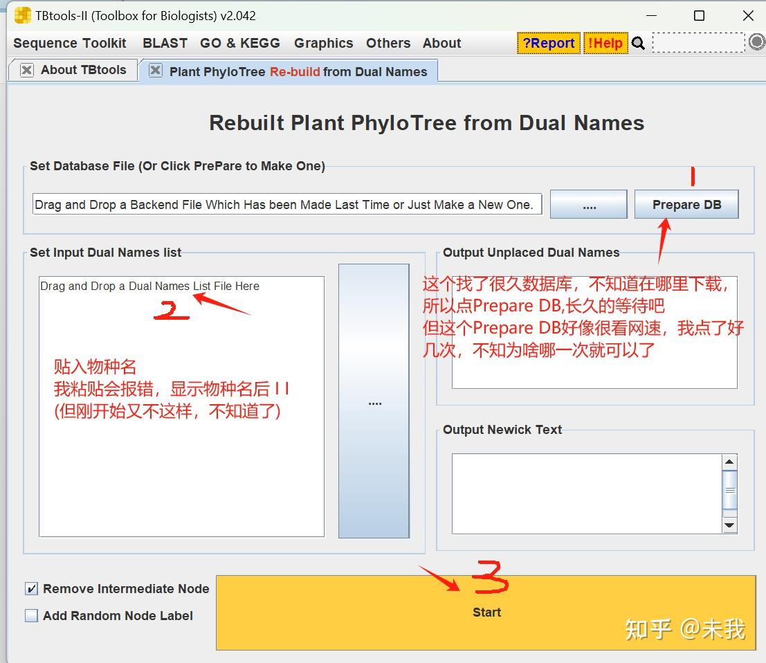The image size is (766, 663).
Task: Click up arrow of Newick scrollbar
Action: pos(729,462)
